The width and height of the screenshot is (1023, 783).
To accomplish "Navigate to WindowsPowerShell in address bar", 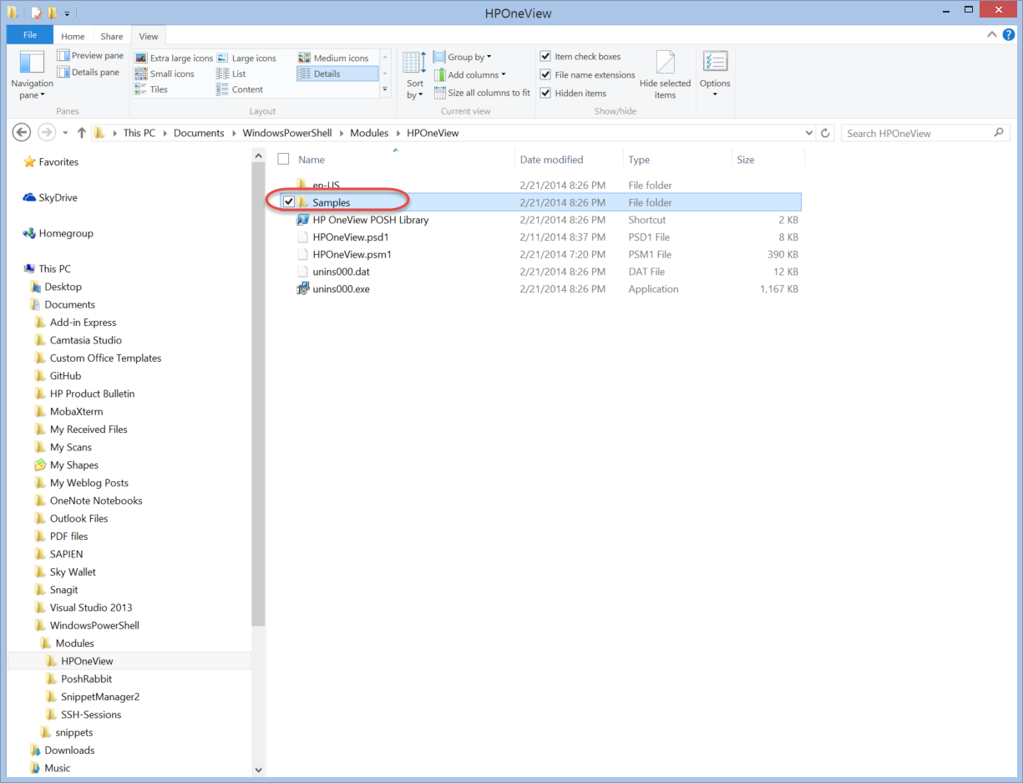I will (x=286, y=133).
